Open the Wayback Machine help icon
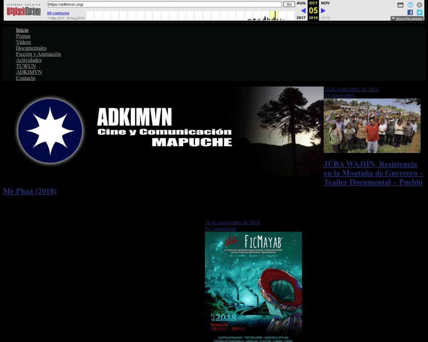 410,4
